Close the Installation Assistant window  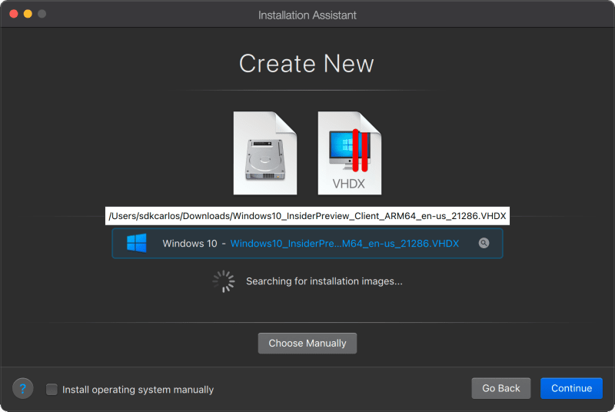click(x=13, y=15)
